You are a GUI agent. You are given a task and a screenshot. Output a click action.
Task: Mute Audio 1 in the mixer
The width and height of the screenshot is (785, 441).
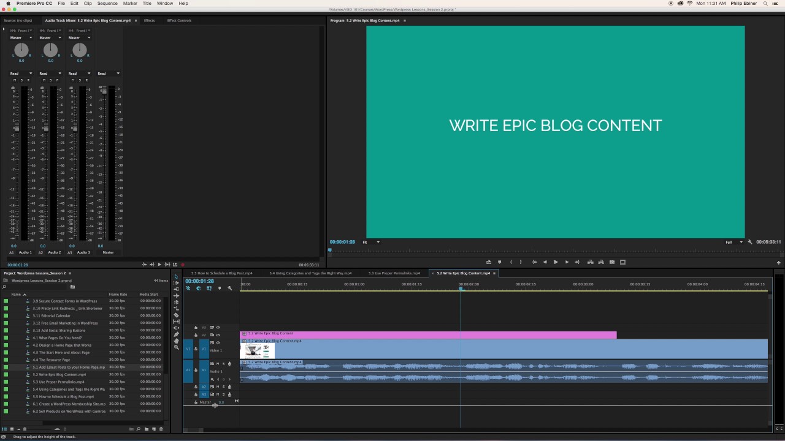15,80
